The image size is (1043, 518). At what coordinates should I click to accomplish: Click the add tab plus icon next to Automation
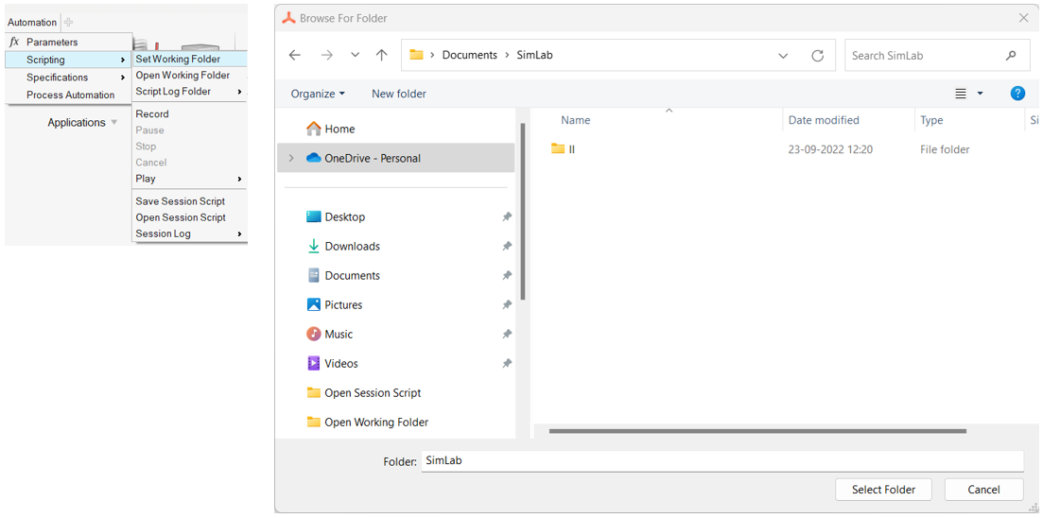pyautogui.click(x=69, y=23)
